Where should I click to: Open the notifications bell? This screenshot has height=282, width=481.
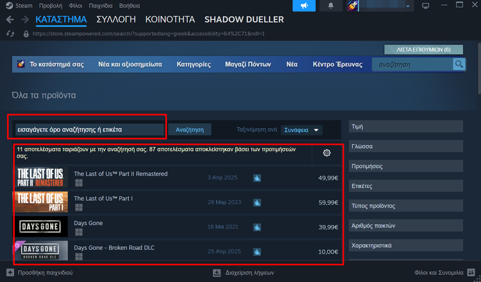coord(331,6)
